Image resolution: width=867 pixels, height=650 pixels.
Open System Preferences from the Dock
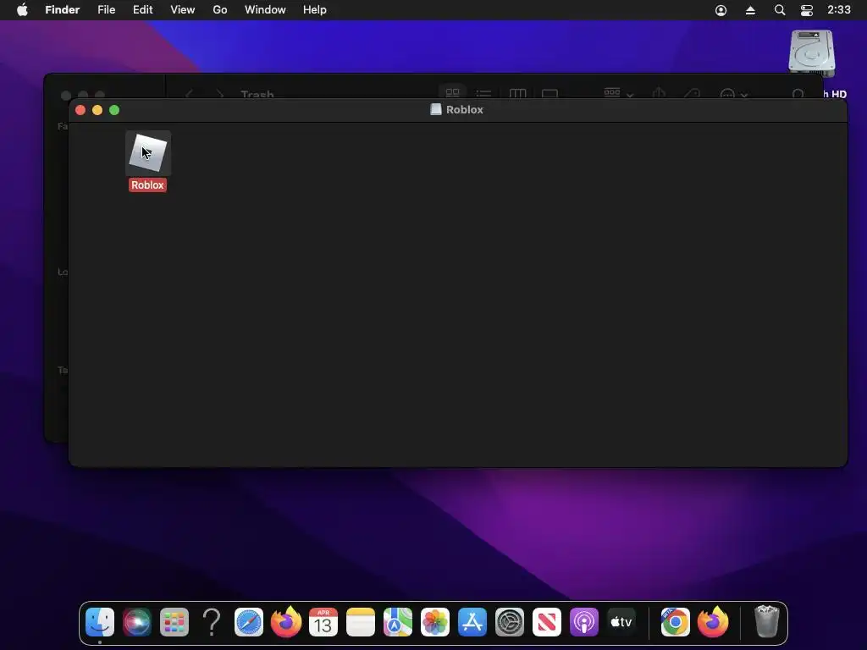[509, 622]
